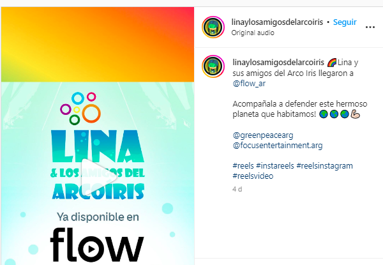383x265 pixels.
Task: Open the Original audio link
Action: coord(253,33)
